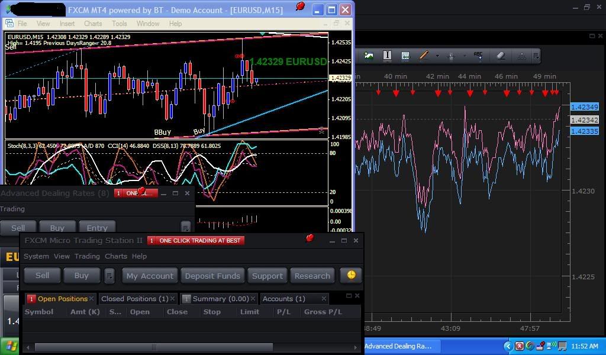Screen dimensions: 606x355
Task: Close the Summary tab
Action: coord(253,298)
